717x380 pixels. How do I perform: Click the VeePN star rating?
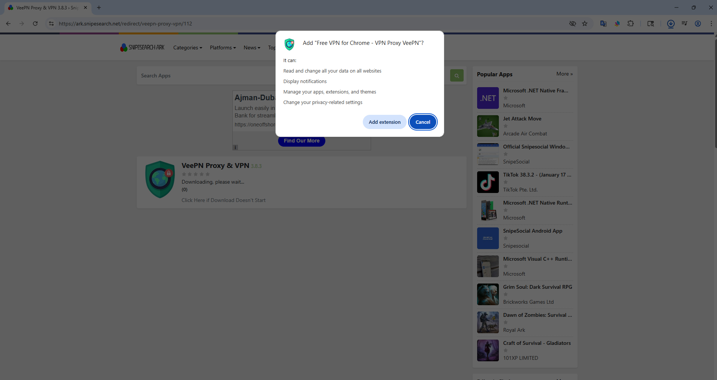point(196,174)
